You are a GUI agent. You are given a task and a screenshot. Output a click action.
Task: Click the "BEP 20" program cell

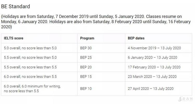click(x=86, y=67)
